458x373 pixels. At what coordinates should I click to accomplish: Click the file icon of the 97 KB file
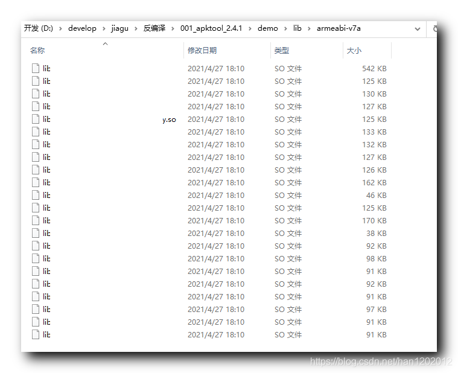point(36,309)
